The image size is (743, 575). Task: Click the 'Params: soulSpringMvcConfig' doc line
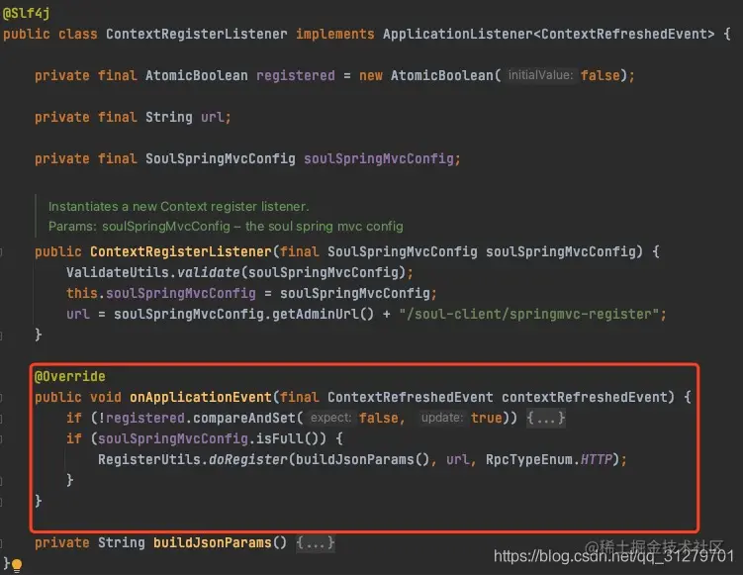click(x=226, y=227)
